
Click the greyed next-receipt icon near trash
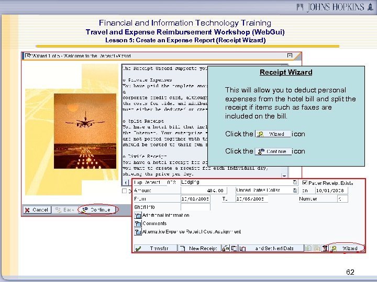(x=316, y=249)
